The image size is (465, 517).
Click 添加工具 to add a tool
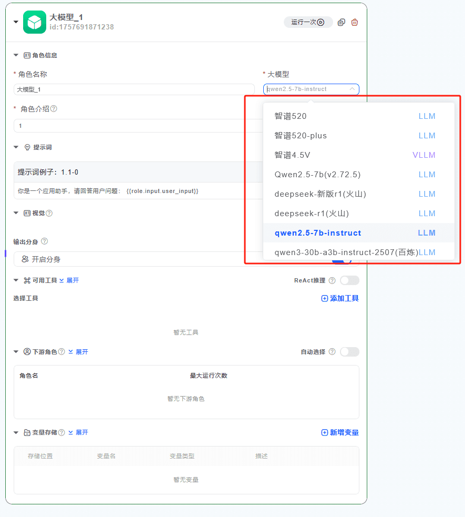tap(340, 298)
